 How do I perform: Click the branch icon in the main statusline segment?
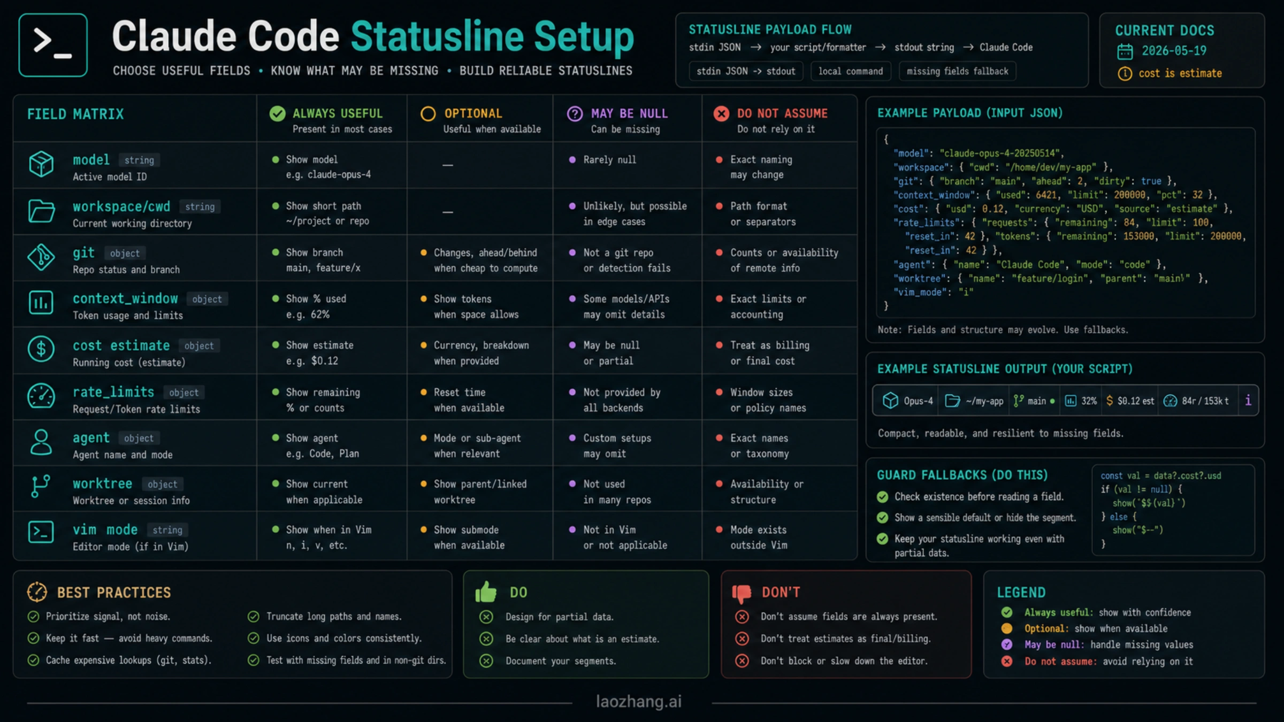coord(1019,401)
